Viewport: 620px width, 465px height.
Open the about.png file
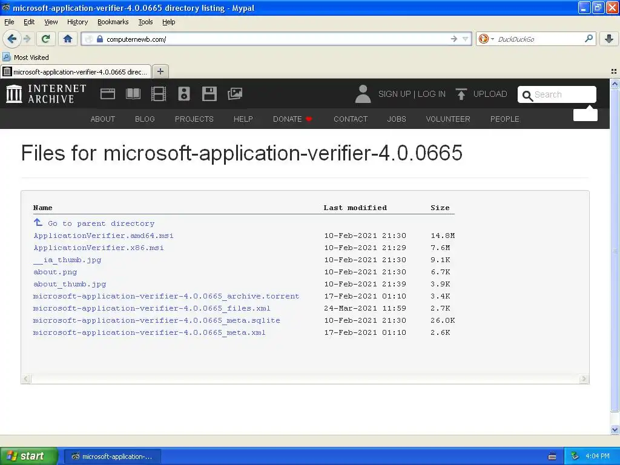pos(55,272)
